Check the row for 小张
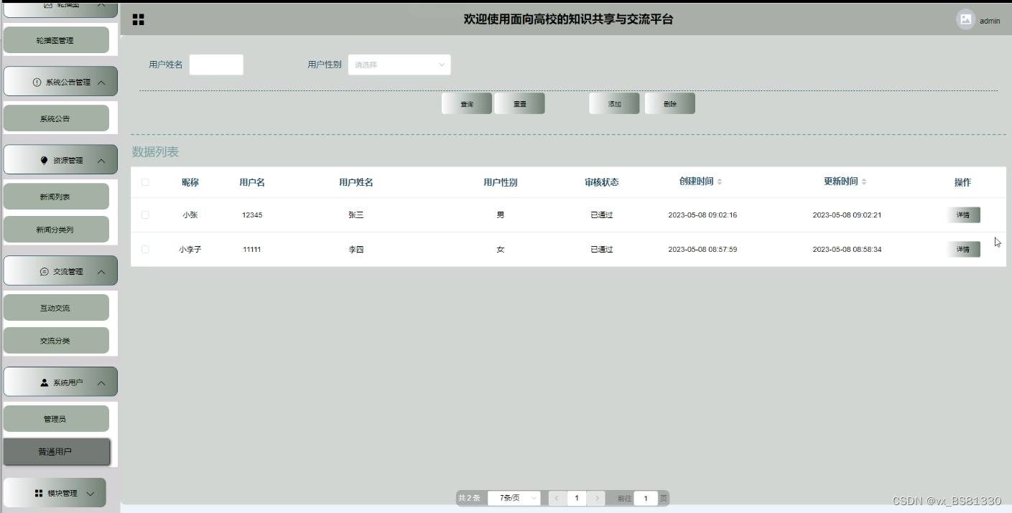Viewport: 1012px width, 513px height. click(x=145, y=215)
